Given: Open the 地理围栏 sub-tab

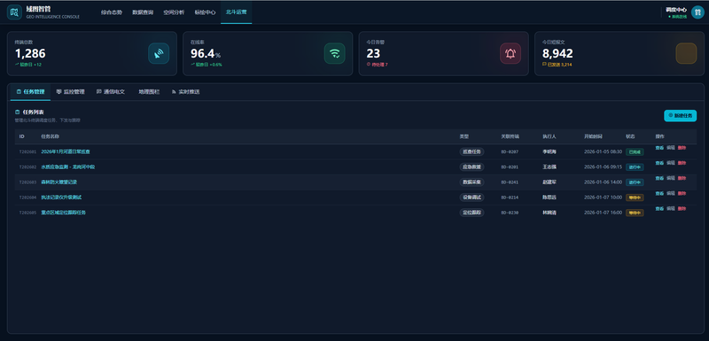Looking at the screenshot, I should (x=149, y=92).
